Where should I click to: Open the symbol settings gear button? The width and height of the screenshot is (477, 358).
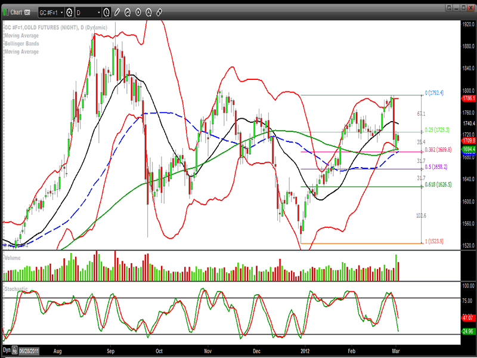click(x=69, y=13)
